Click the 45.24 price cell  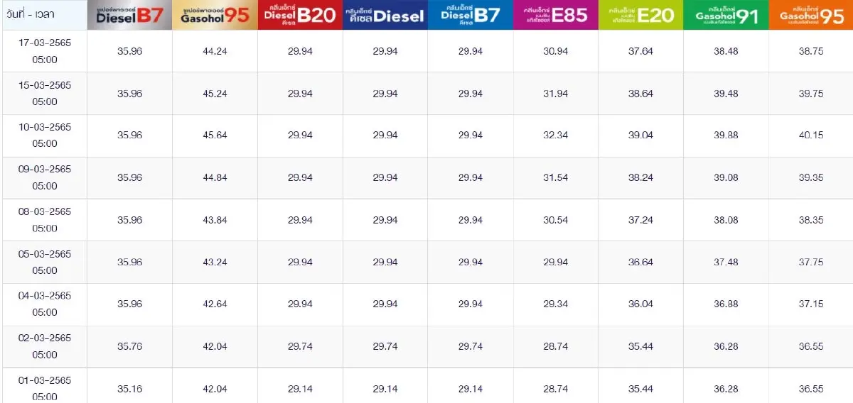pyautogui.click(x=215, y=94)
